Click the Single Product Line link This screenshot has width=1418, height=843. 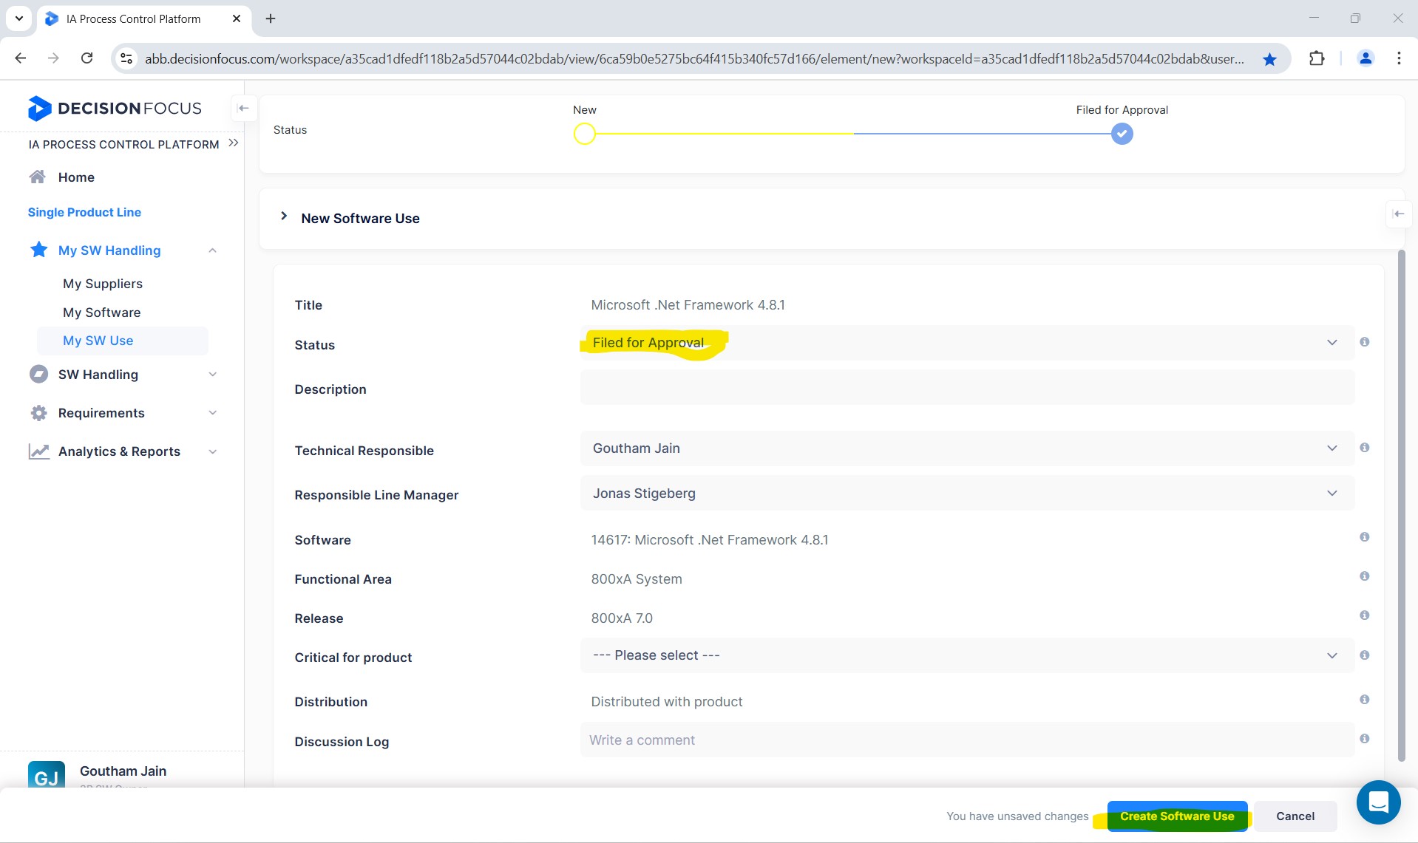tap(84, 212)
